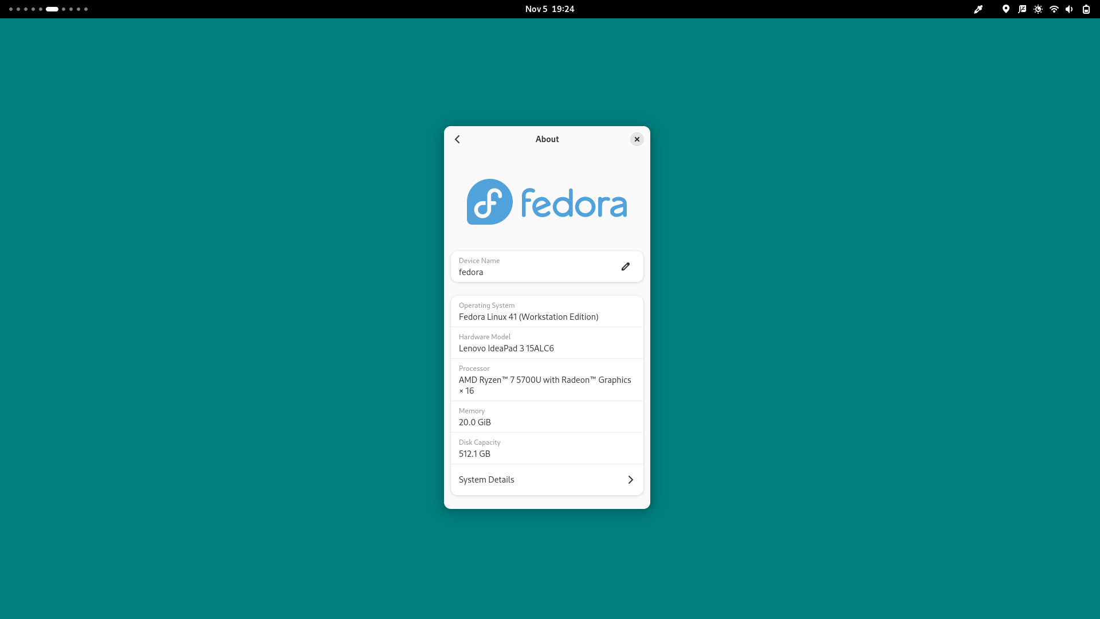Select Hardware Model Lenovo IdeaPad row

pos(547,343)
